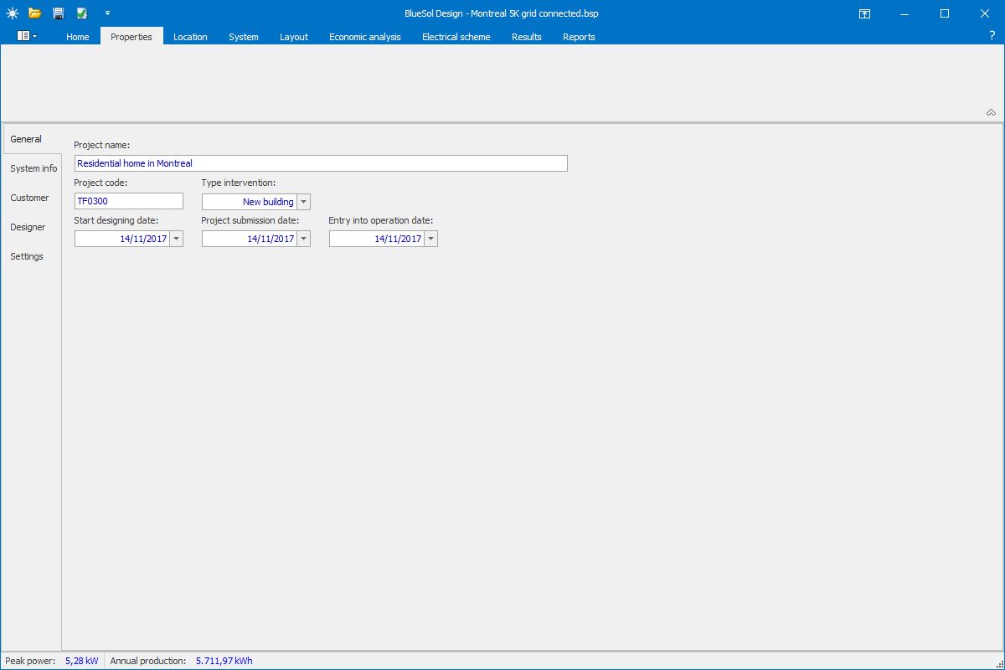
Task: Click the 5.711,97 kWh annual production value
Action: click(224, 661)
